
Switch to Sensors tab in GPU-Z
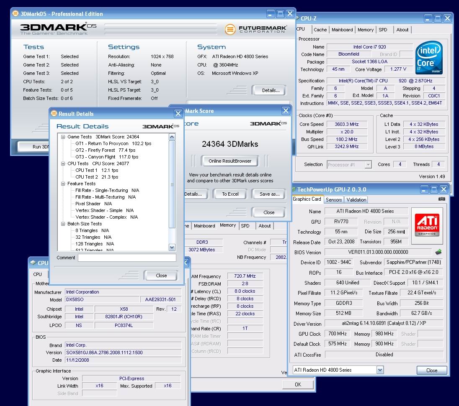click(334, 199)
